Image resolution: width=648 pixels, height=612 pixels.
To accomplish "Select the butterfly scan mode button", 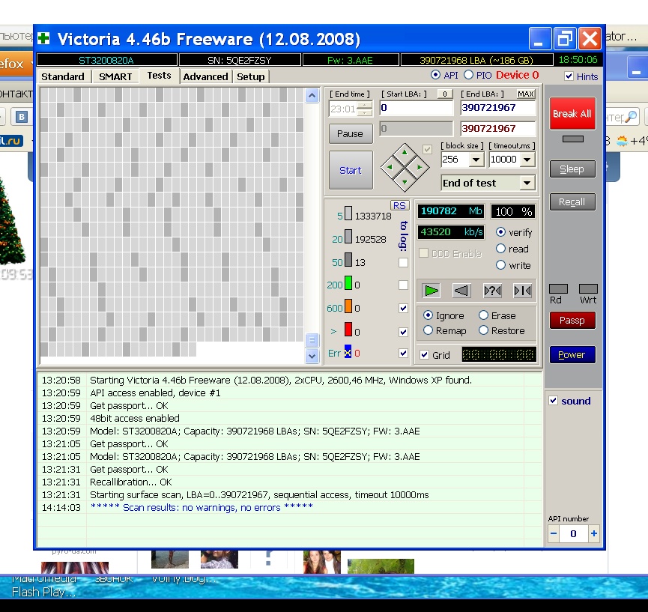I will 522,291.
